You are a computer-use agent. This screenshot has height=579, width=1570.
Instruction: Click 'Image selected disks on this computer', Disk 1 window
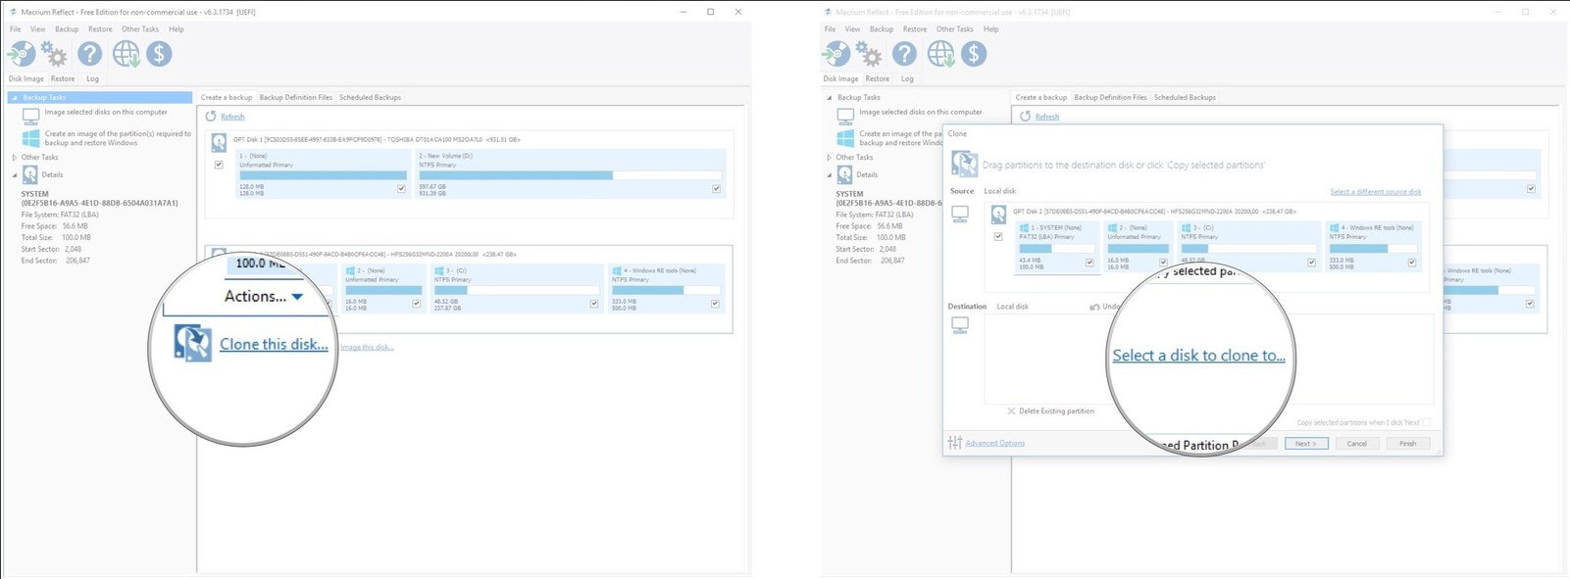pyautogui.click(x=106, y=113)
